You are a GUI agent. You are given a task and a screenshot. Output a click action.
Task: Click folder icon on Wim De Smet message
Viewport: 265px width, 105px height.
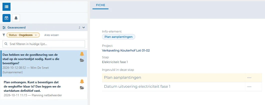(x=82, y=60)
